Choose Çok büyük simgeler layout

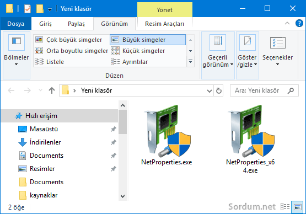click(72, 40)
